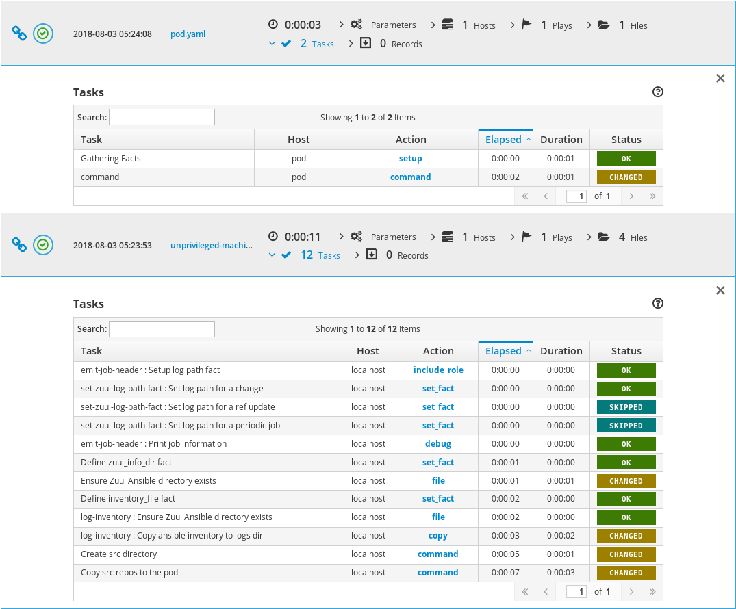Sort the first table by Elapsed column
Screen dimensions: 736x609
click(504, 140)
